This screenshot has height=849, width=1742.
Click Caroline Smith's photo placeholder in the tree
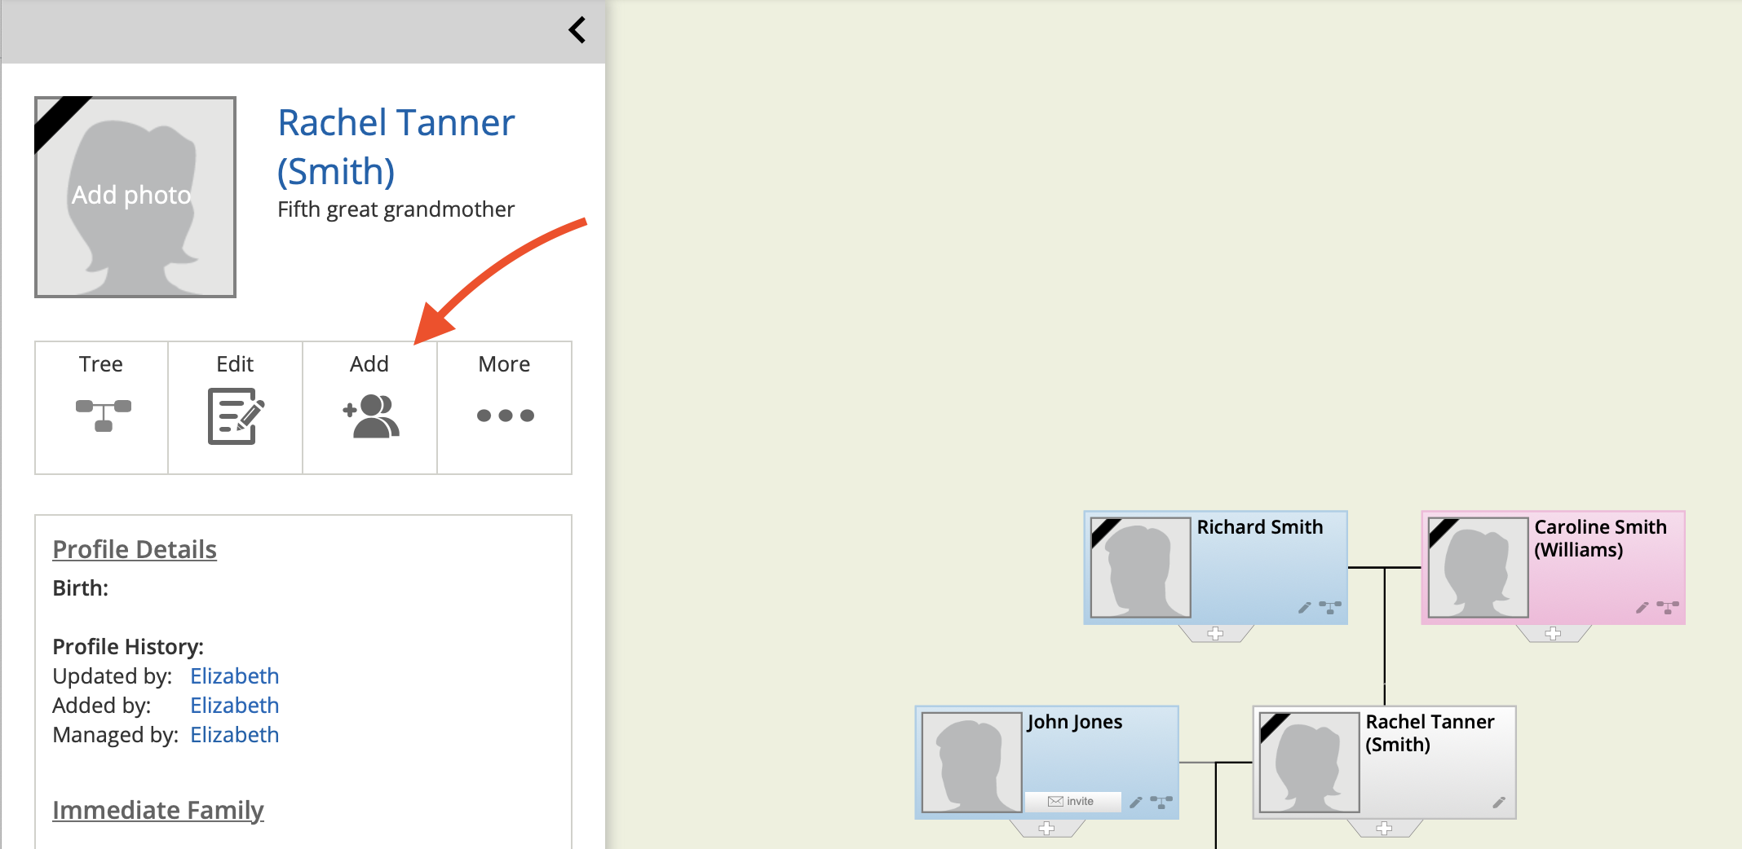(x=1479, y=568)
